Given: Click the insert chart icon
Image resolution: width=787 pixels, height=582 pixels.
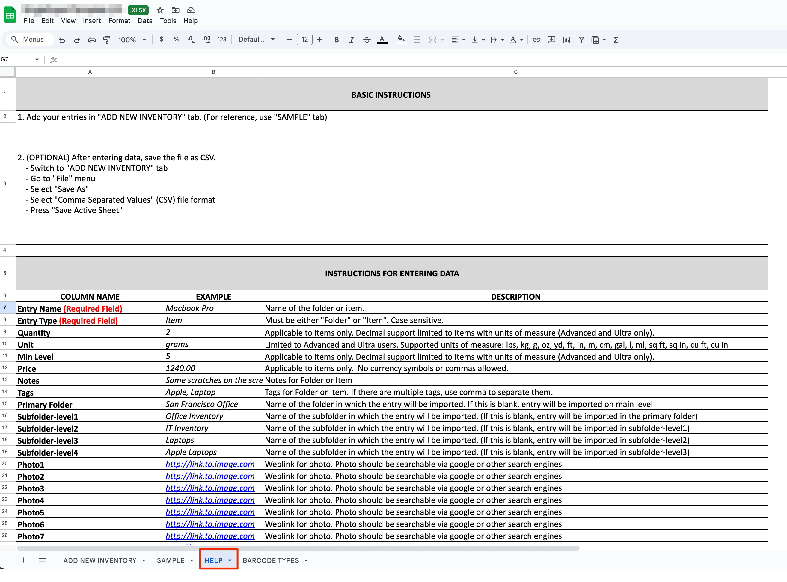Looking at the screenshot, I should (566, 40).
